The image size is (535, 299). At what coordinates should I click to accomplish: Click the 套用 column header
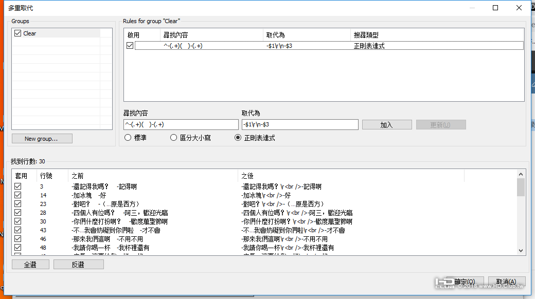[24, 176]
